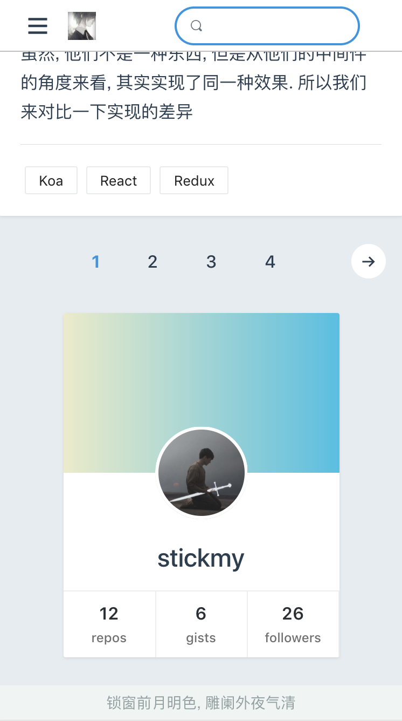Select the Koa tag
Viewport: 402px width, 721px height.
tap(51, 181)
